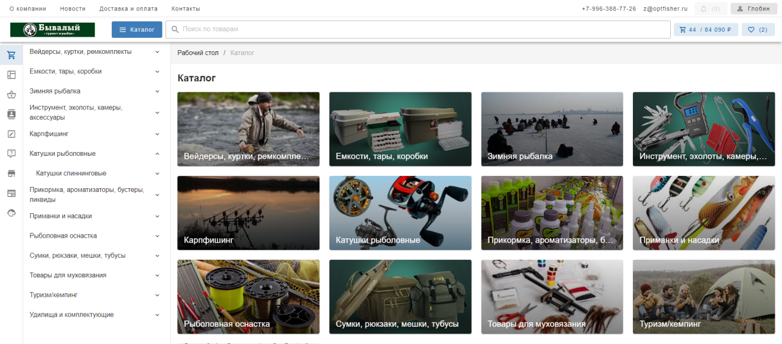This screenshot has width=782, height=344.
Task: Open favorites heart button showing (2)
Action: coord(758,29)
